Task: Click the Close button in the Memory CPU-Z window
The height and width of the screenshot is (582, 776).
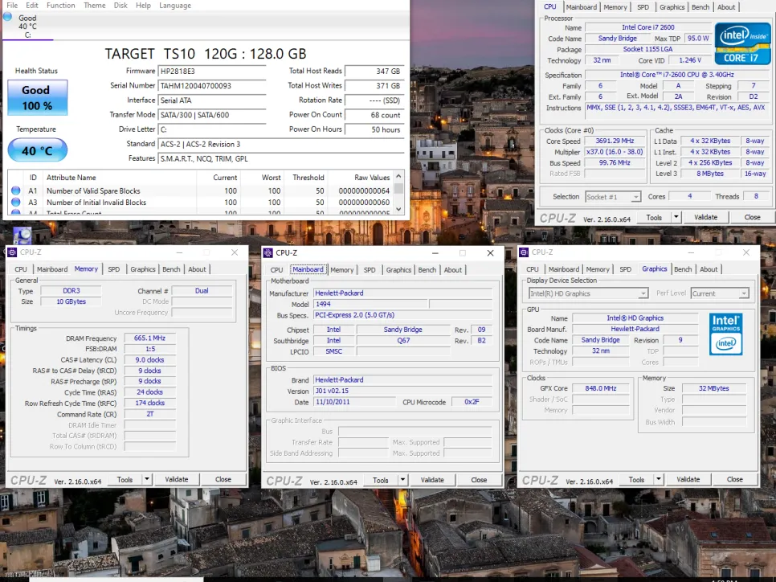Action: click(x=223, y=479)
